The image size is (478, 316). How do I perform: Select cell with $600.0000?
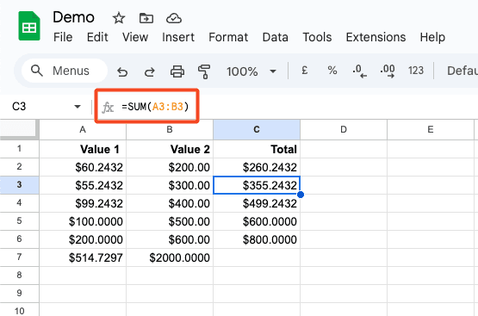click(x=257, y=221)
